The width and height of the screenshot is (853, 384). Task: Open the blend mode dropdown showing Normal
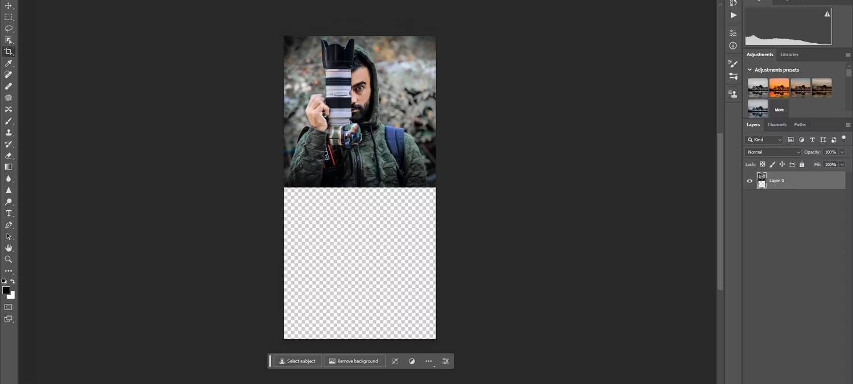pyautogui.click(x=772, y=152)
